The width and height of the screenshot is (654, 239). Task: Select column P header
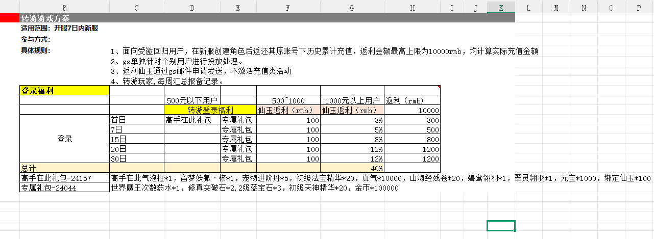tap(639, 8)
